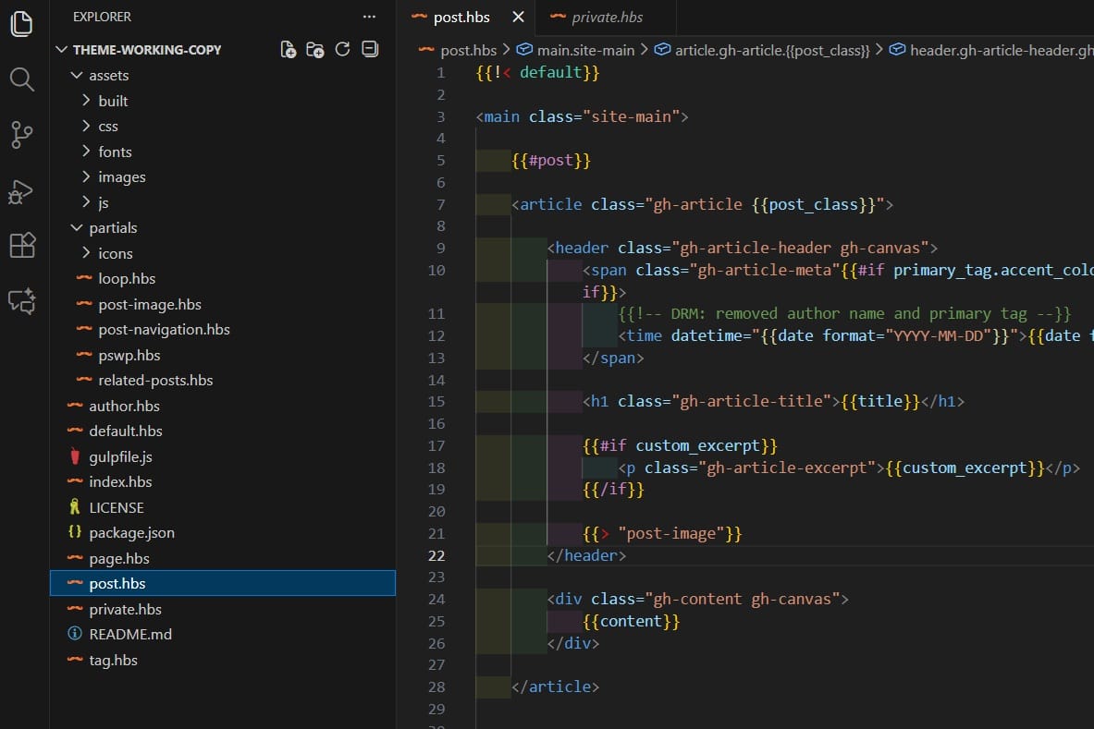Screen dimensions: 1094x729
Task: Open the Extensions view icon
Action: 22,246
